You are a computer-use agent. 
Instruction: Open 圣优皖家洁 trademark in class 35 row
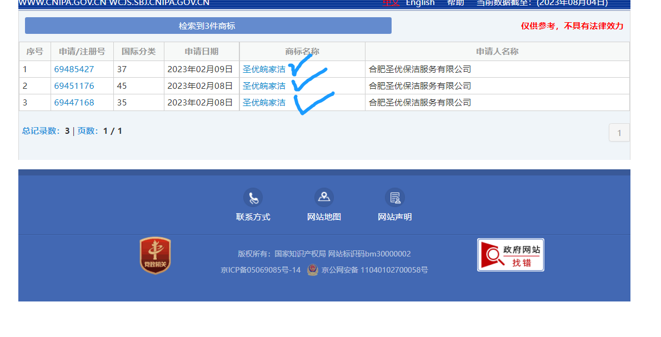(x=264, y=102)
